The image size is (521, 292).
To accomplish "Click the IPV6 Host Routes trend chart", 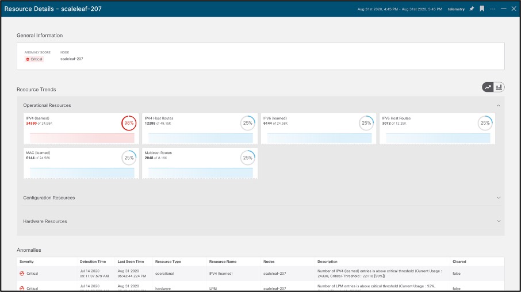I will (438, 138).
